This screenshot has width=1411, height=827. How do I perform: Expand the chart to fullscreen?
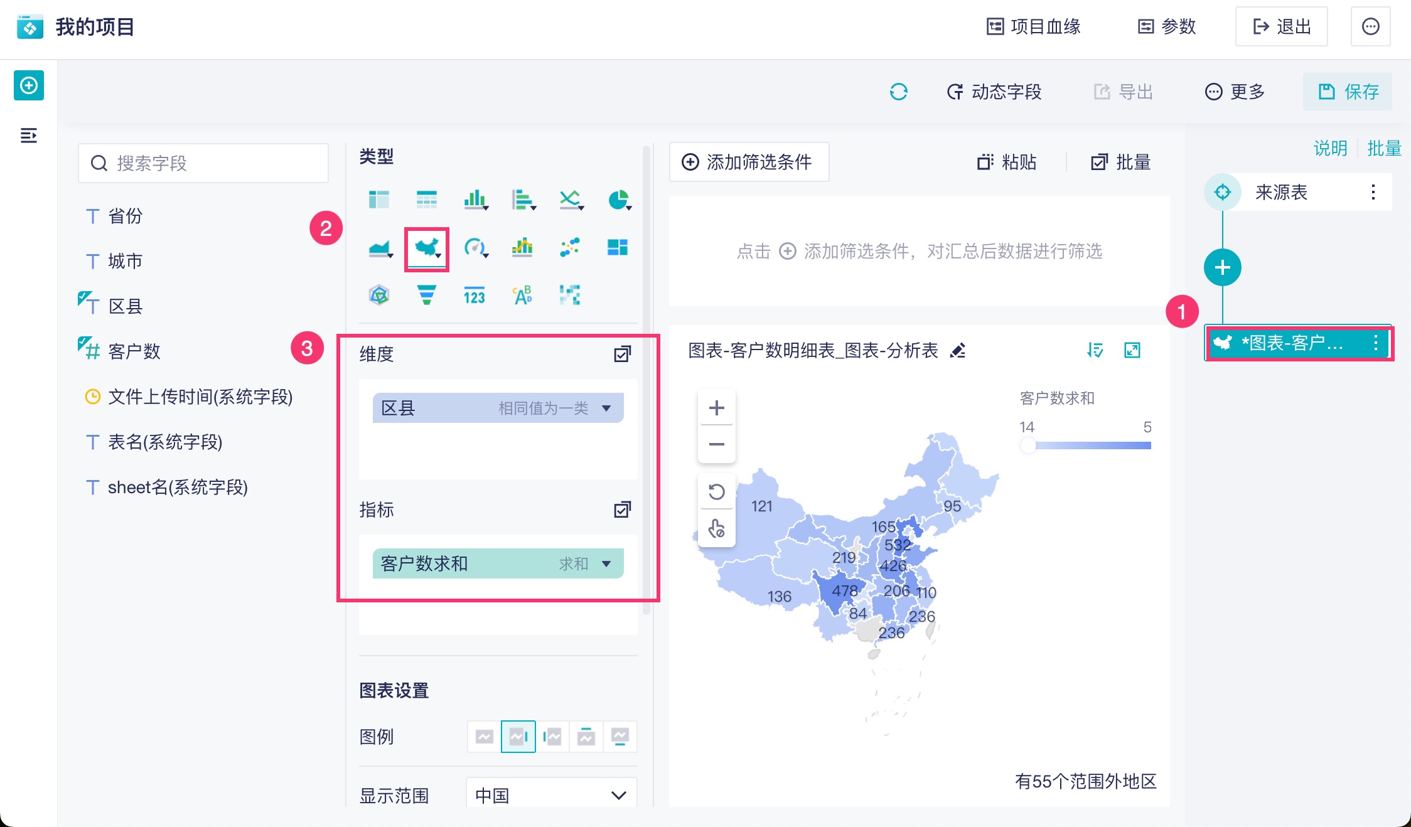point(1132,350)
